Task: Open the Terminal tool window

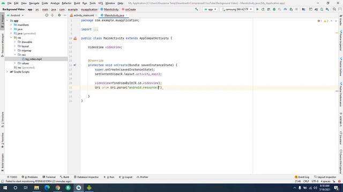Action: coord(49,177)
